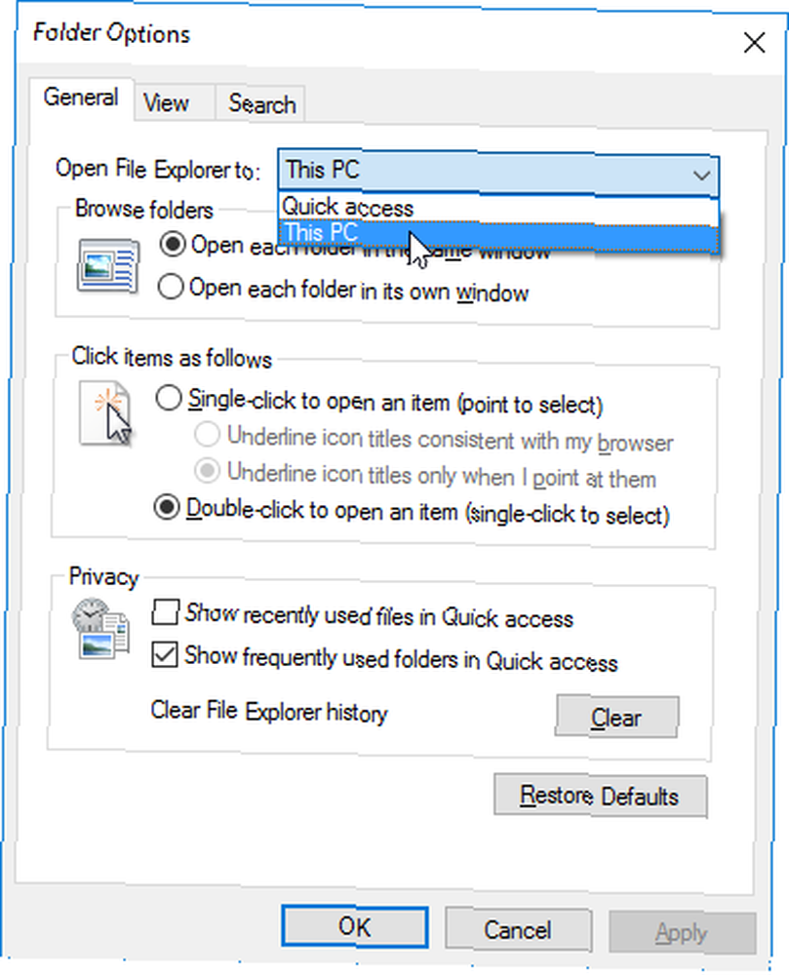Click the Restore Defaults button
Image resolution: width=789 pixels, height=975 pixels.
coord(600,796)
